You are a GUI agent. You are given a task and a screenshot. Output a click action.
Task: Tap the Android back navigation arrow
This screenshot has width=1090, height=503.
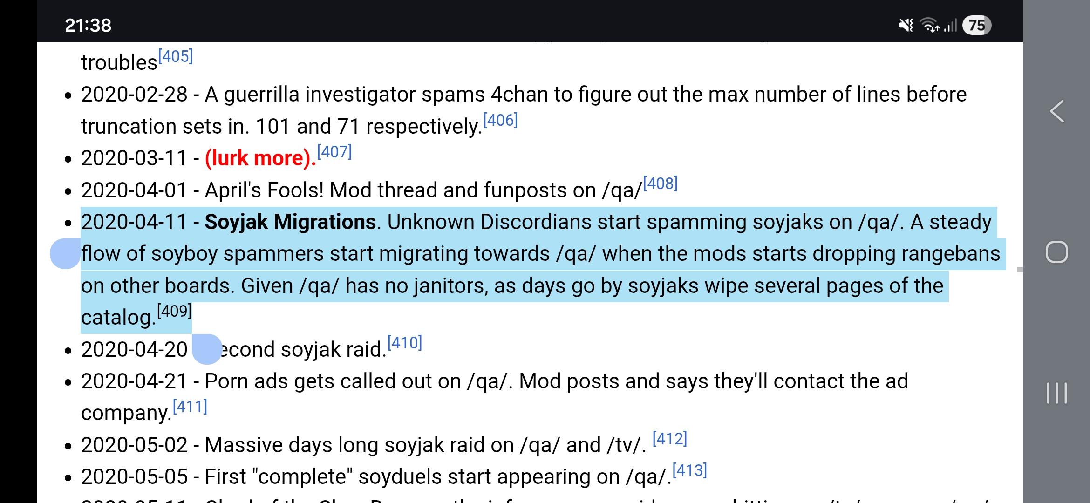1056,112
